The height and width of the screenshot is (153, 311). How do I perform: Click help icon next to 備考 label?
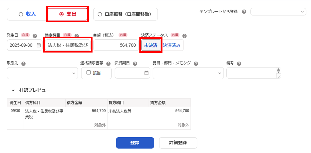tap(239, 64)
